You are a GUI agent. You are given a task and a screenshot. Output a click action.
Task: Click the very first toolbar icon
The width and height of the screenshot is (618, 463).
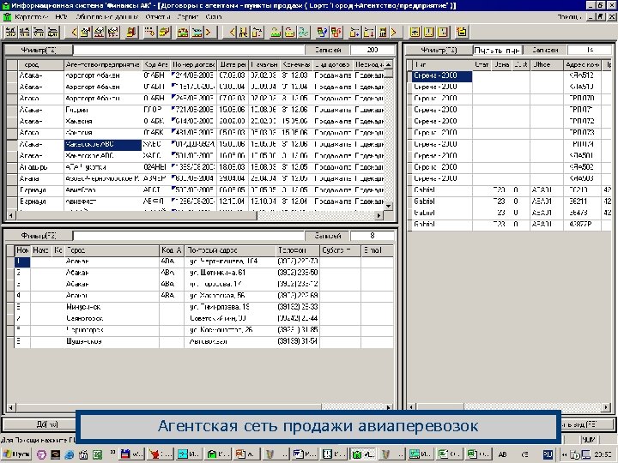(10, 33)
